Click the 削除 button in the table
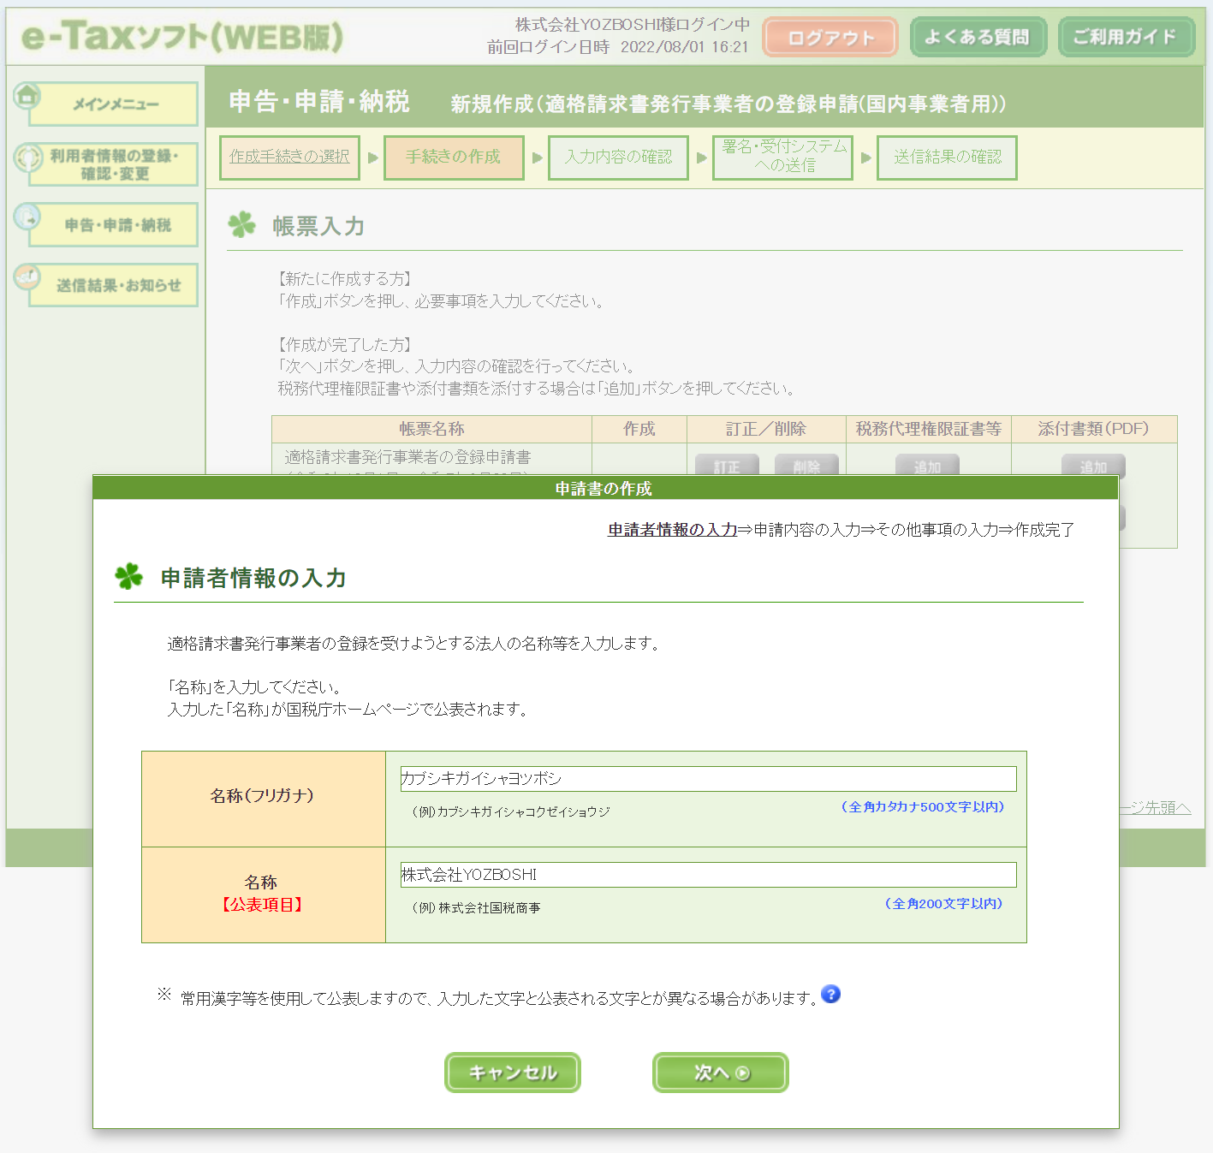The height and width of the screenshot is (1153, 1213). tap(806, 465)
